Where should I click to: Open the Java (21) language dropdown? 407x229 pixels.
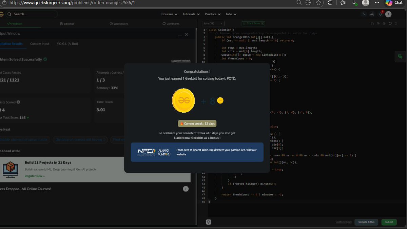tap(213, 23)
